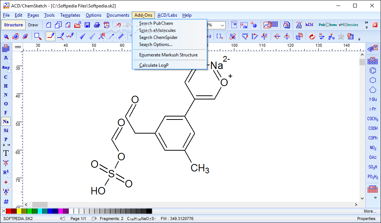Screen dimensions: 381x223
Task: Select the Select/Rotate/Resize tool
Action: click(x=16, y=37)
